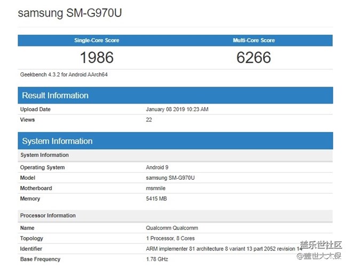Click the Name label in Processor Information
The image size is (347, 268).
point(27,228)
